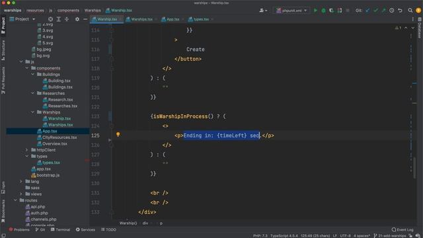Switch to the Warships.tsx editor tab
The width and height of the screenshot is (423, 238).
tap(141, 19)
